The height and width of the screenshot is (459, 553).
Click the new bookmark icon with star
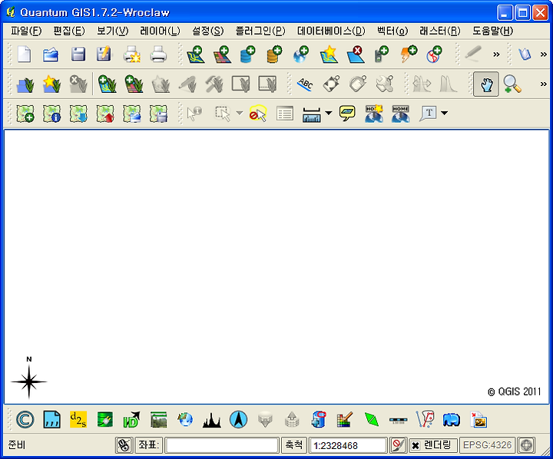coord(374,114)
